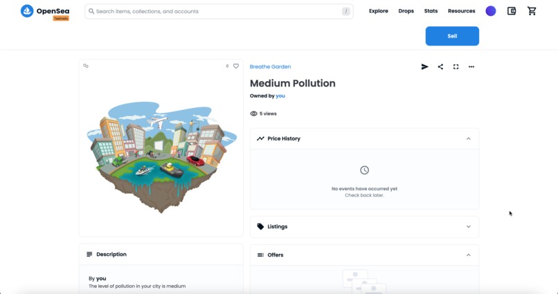
Task: Open the Drops menu
Action: click(406, 11)
